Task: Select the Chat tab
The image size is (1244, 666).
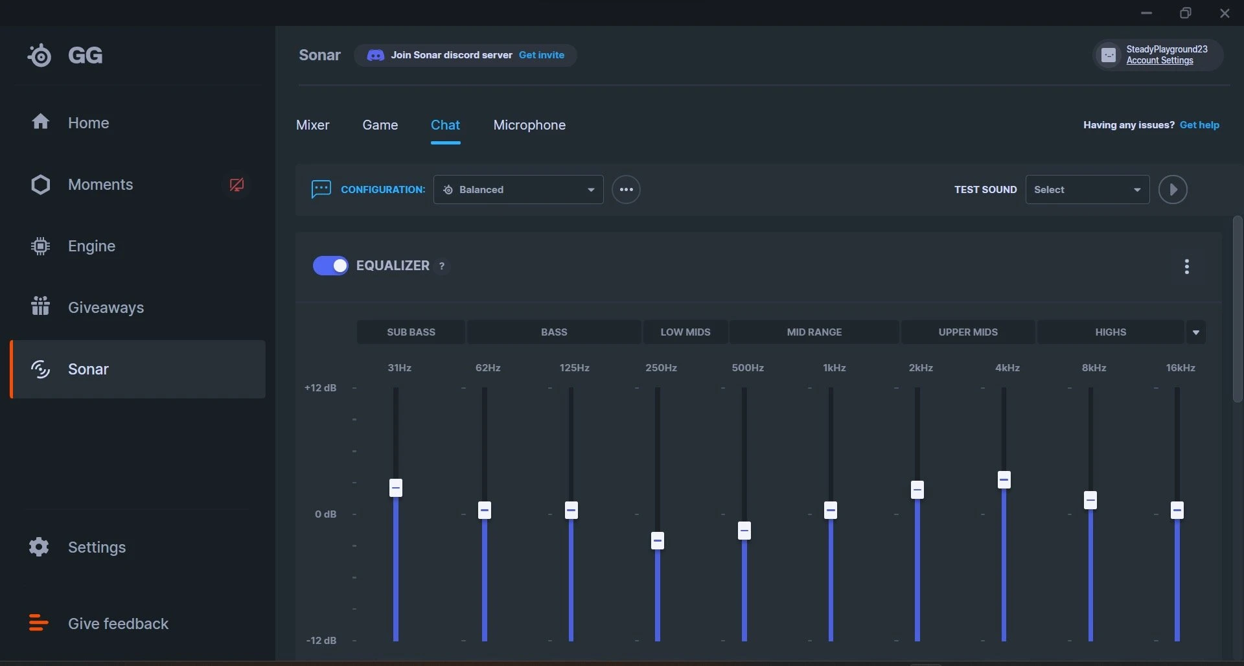Action: (445, 125)
